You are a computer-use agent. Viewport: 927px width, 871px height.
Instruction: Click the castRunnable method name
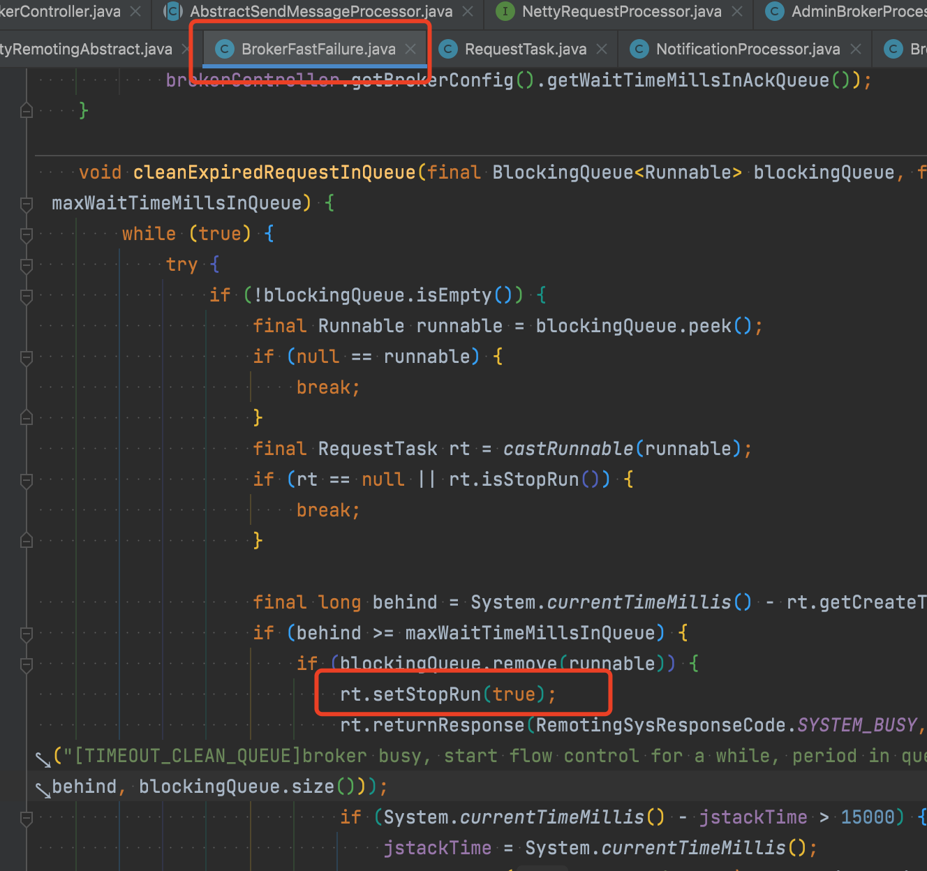(568, 449)
